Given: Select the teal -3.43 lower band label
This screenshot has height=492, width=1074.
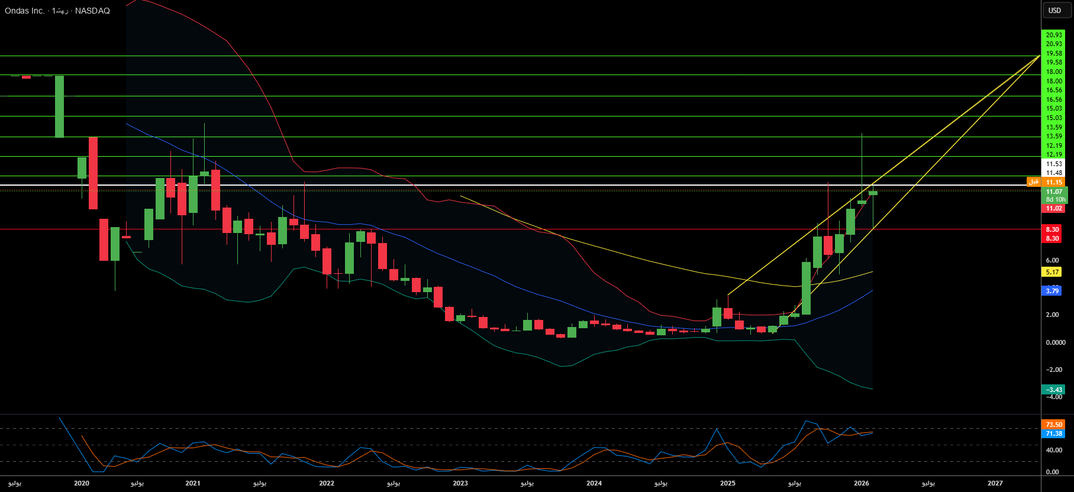Looking at the screenshot, I should pyautogui.click(x=1054, y=390).
